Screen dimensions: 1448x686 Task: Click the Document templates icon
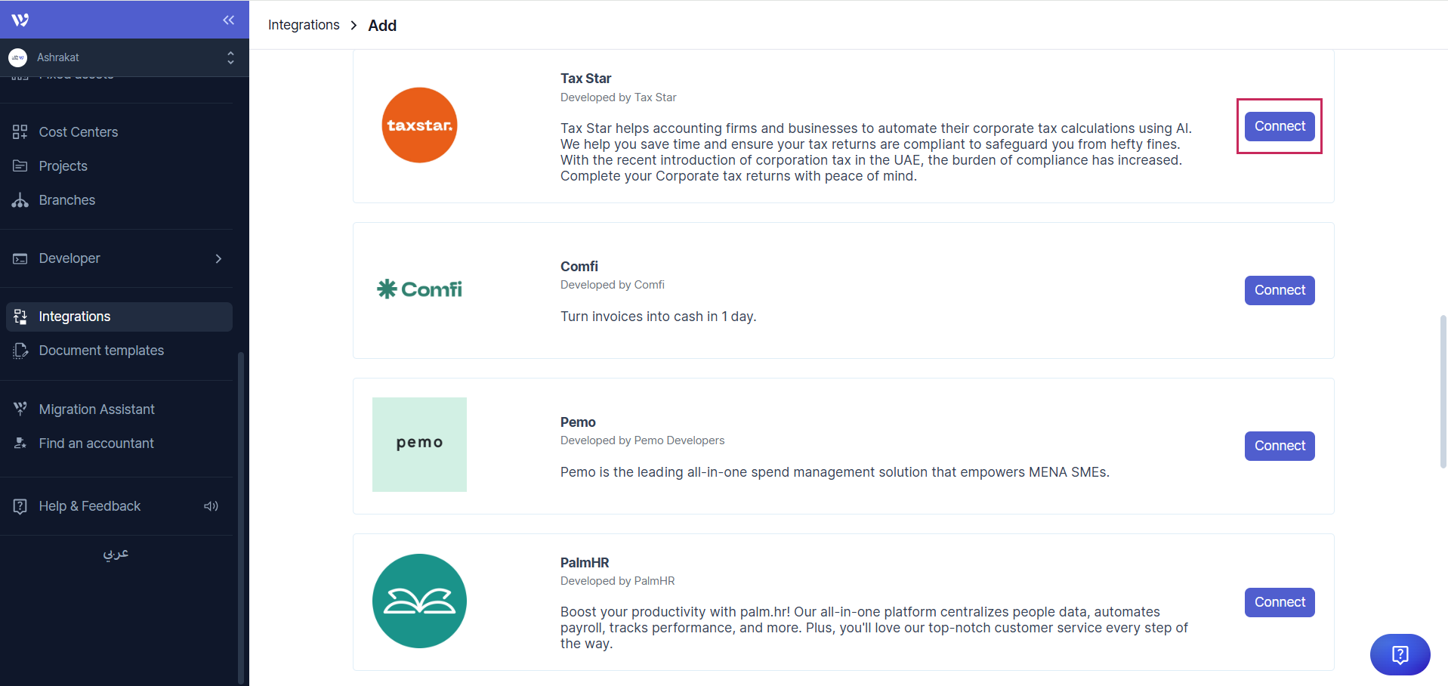[20, 351]
